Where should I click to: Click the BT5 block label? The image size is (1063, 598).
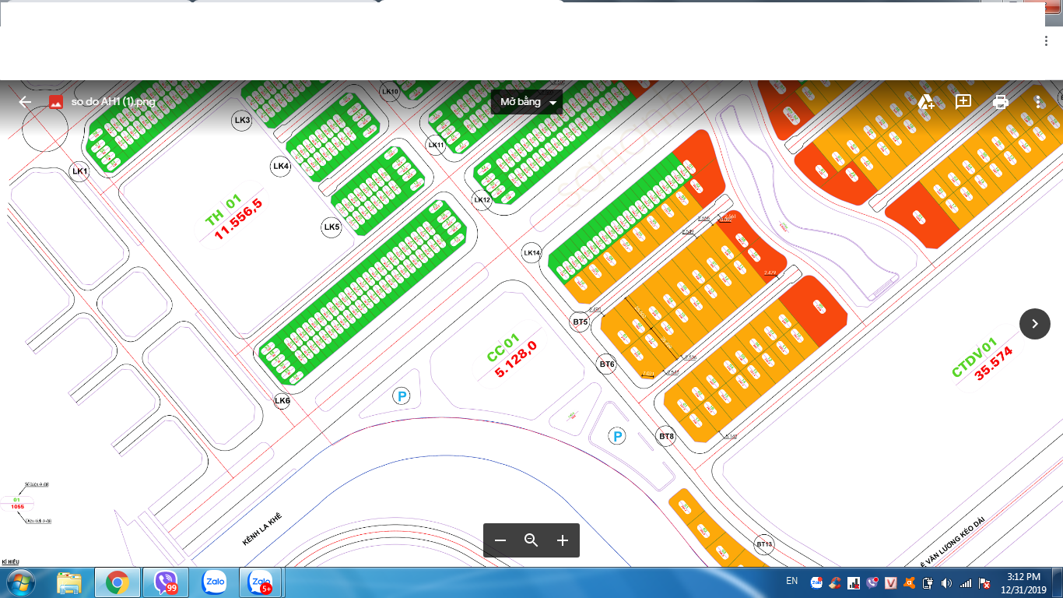tap(580, 321)
